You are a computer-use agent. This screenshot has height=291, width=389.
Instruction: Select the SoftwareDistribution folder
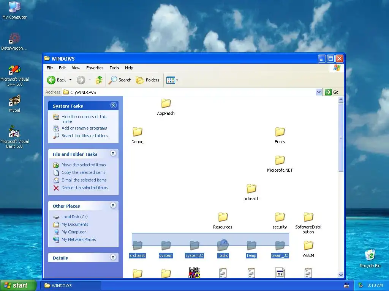(x=308, y=223)
